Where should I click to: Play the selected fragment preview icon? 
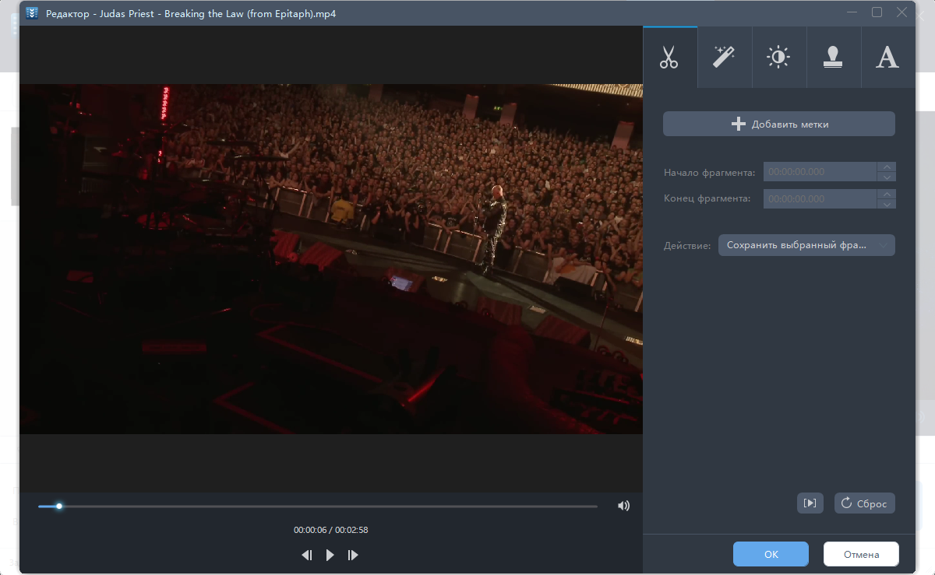click(810, 503)
